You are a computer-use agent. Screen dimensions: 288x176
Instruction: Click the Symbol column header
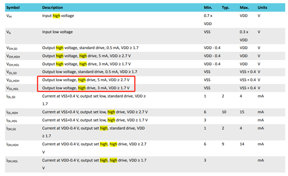pos(13,8)
